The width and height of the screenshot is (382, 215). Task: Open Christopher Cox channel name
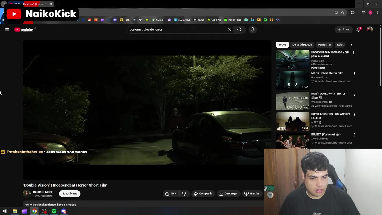pyautogui.click(x=320, y=102)
